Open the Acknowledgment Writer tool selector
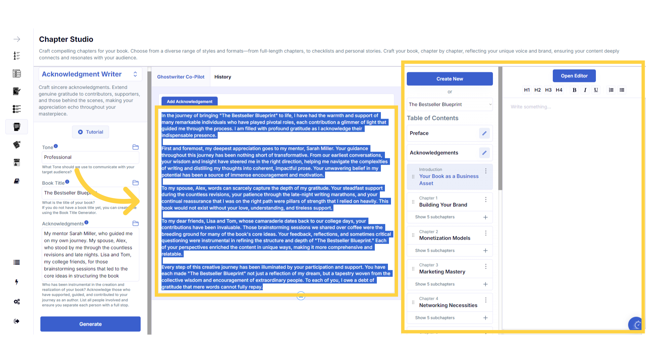The image size is (646, 363). coord(90,74)
